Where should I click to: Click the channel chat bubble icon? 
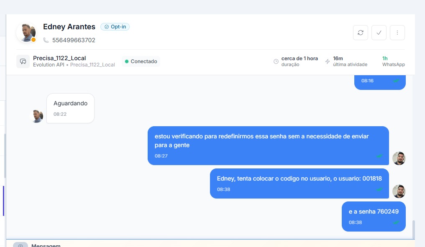(23, 61)
